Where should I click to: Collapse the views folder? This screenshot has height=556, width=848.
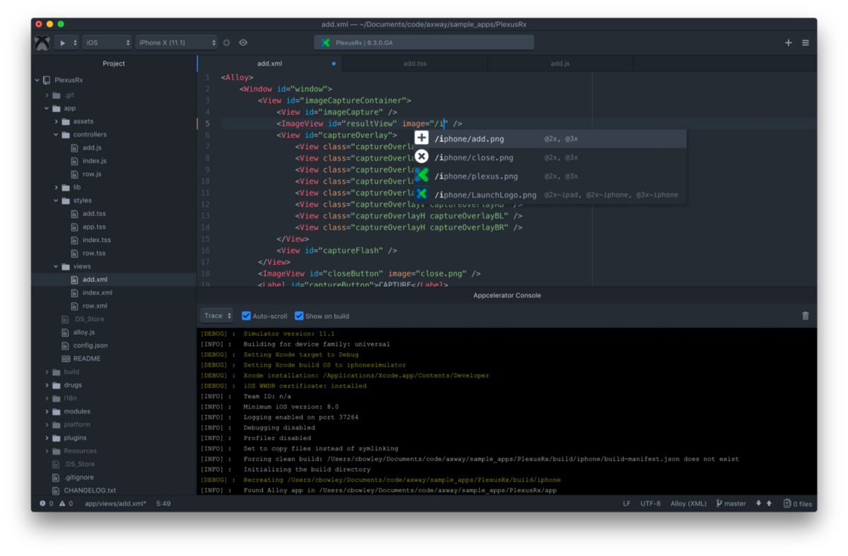(56, 267)
